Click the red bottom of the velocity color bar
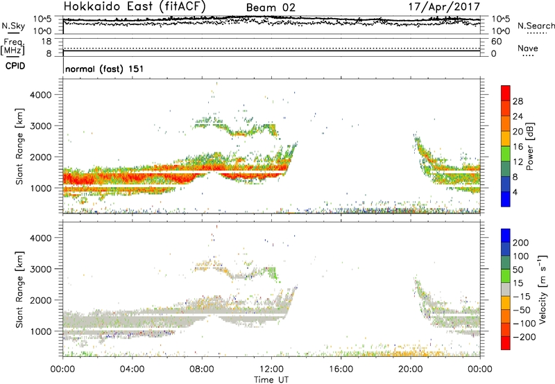Image resolution: width=555 pixels, height=384 pixels. click(506, 343)
